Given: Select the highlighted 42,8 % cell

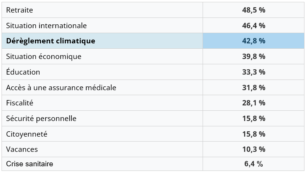Looking at the screenshot, I should [x=254, y=41].
